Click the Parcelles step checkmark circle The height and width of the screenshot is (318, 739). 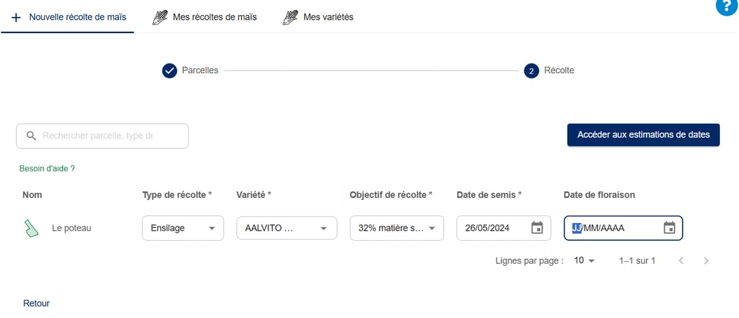point(169,71)
